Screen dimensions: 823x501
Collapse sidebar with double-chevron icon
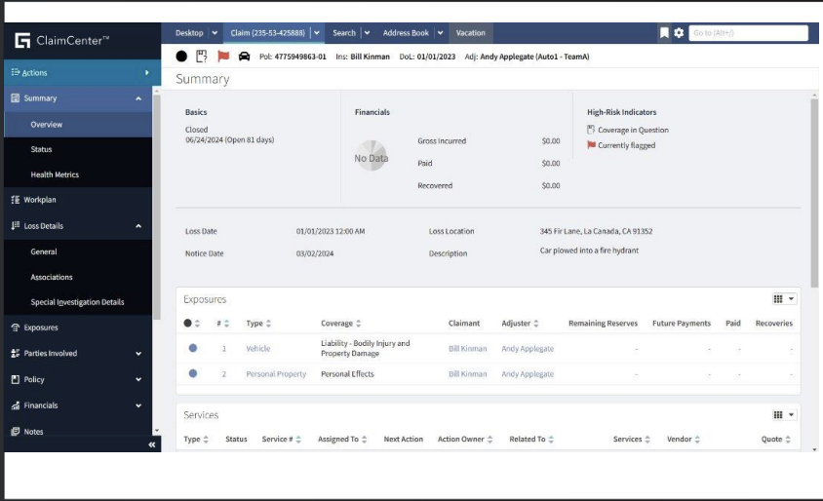coord(152,444)
